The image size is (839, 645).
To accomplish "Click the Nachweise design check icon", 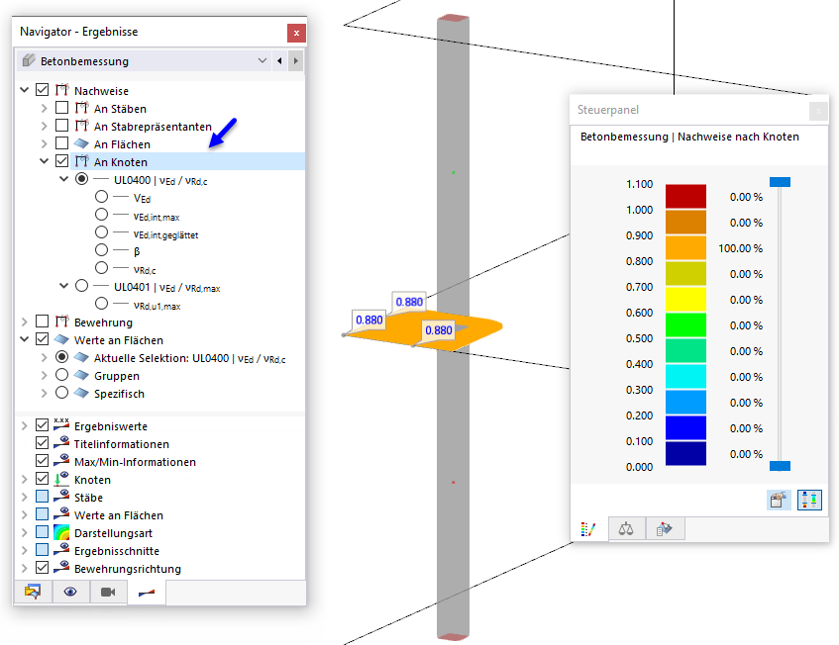I will pos(62,90).
